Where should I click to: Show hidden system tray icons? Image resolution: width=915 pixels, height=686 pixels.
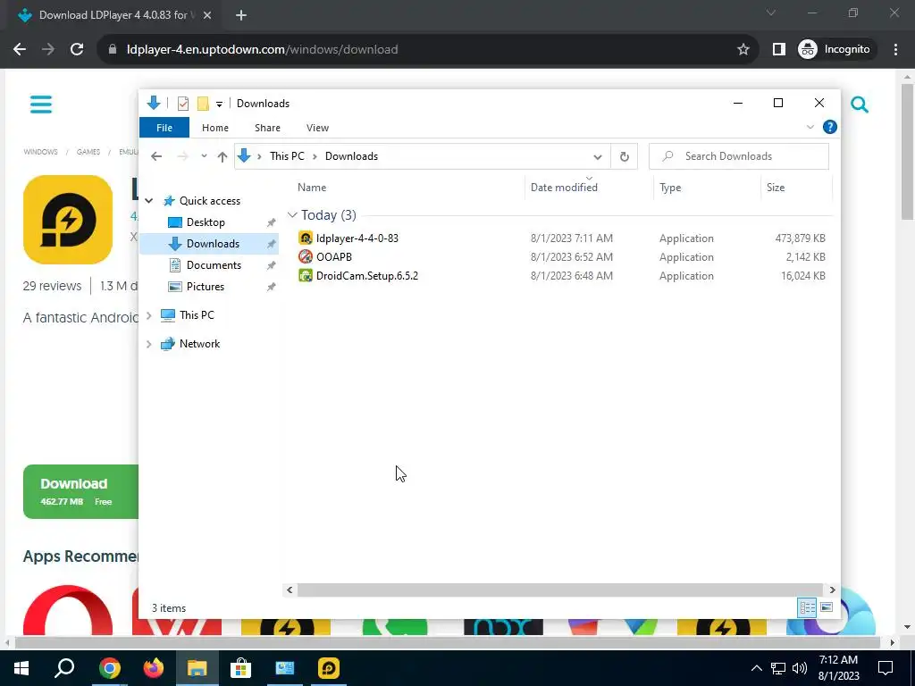756,668
